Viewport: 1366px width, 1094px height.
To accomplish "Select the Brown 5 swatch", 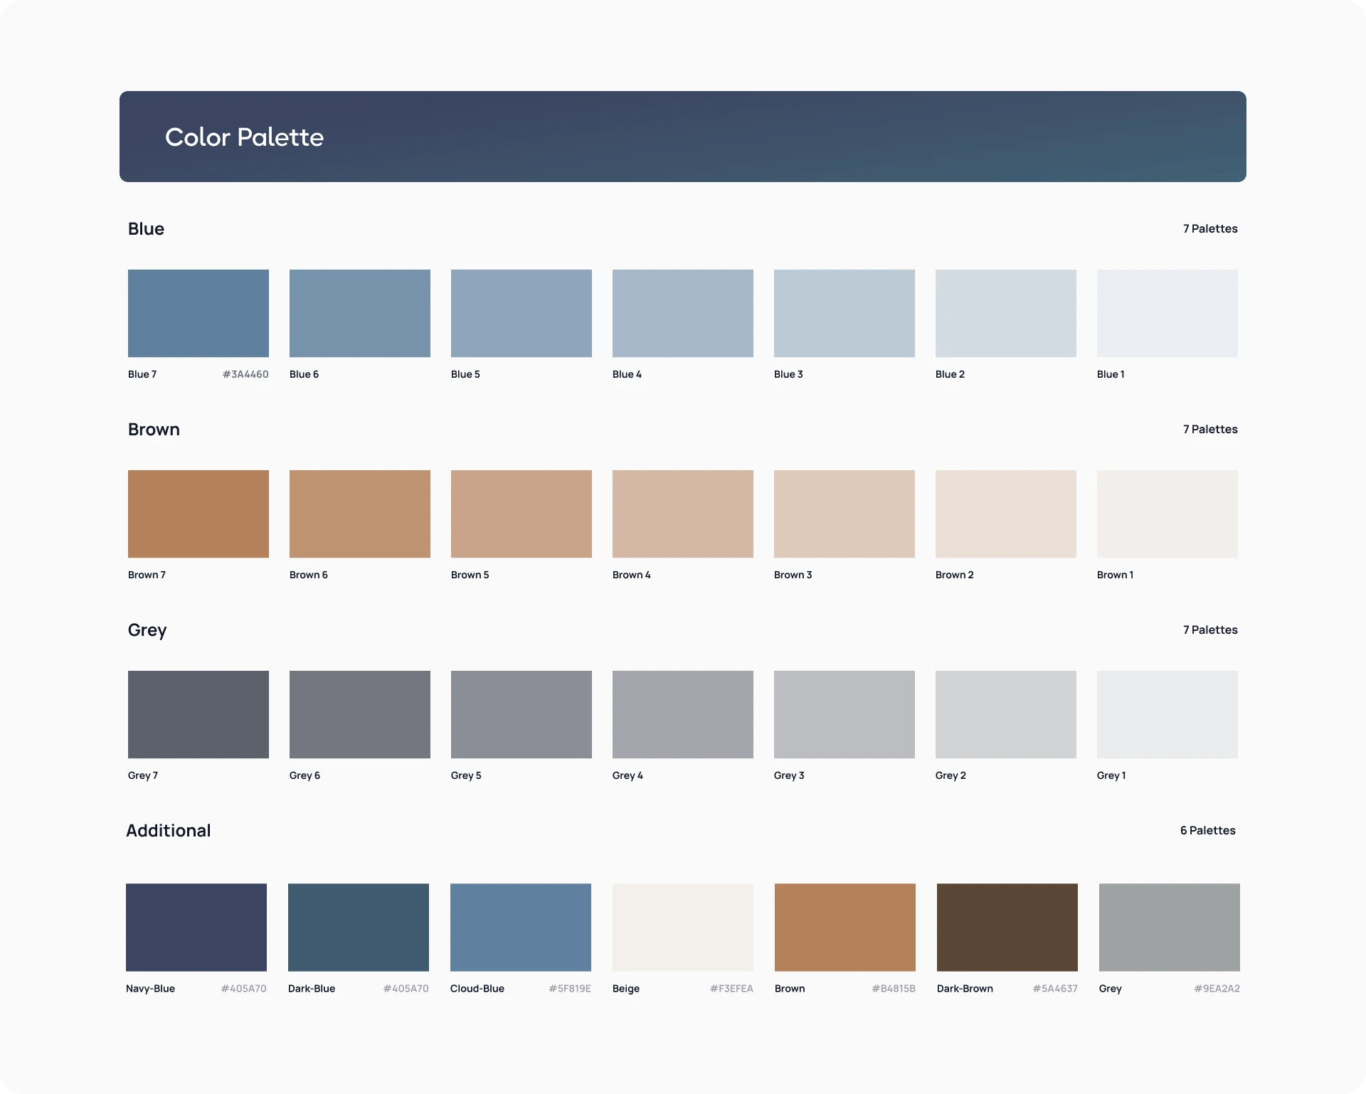I will coord(521,514).
